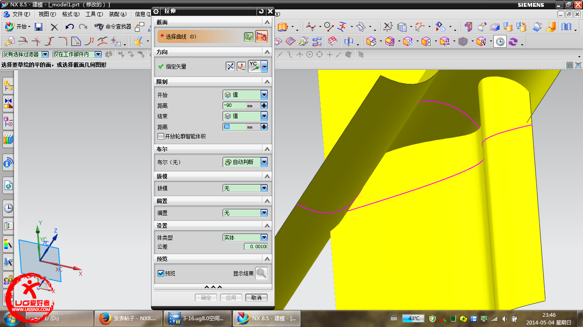The height and width of the screenshot is (327, 583).
Task: Collapse the 偏置 section
Action: [x=267, y=201]
